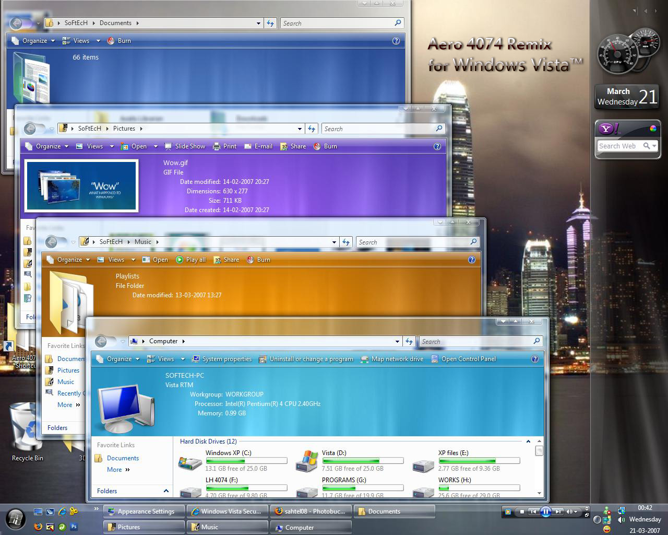Click the Wow.gif preview thumbnail
668x535 pixels.
[81, 186]
